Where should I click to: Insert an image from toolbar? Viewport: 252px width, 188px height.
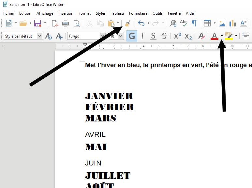[x=222, y=23]
